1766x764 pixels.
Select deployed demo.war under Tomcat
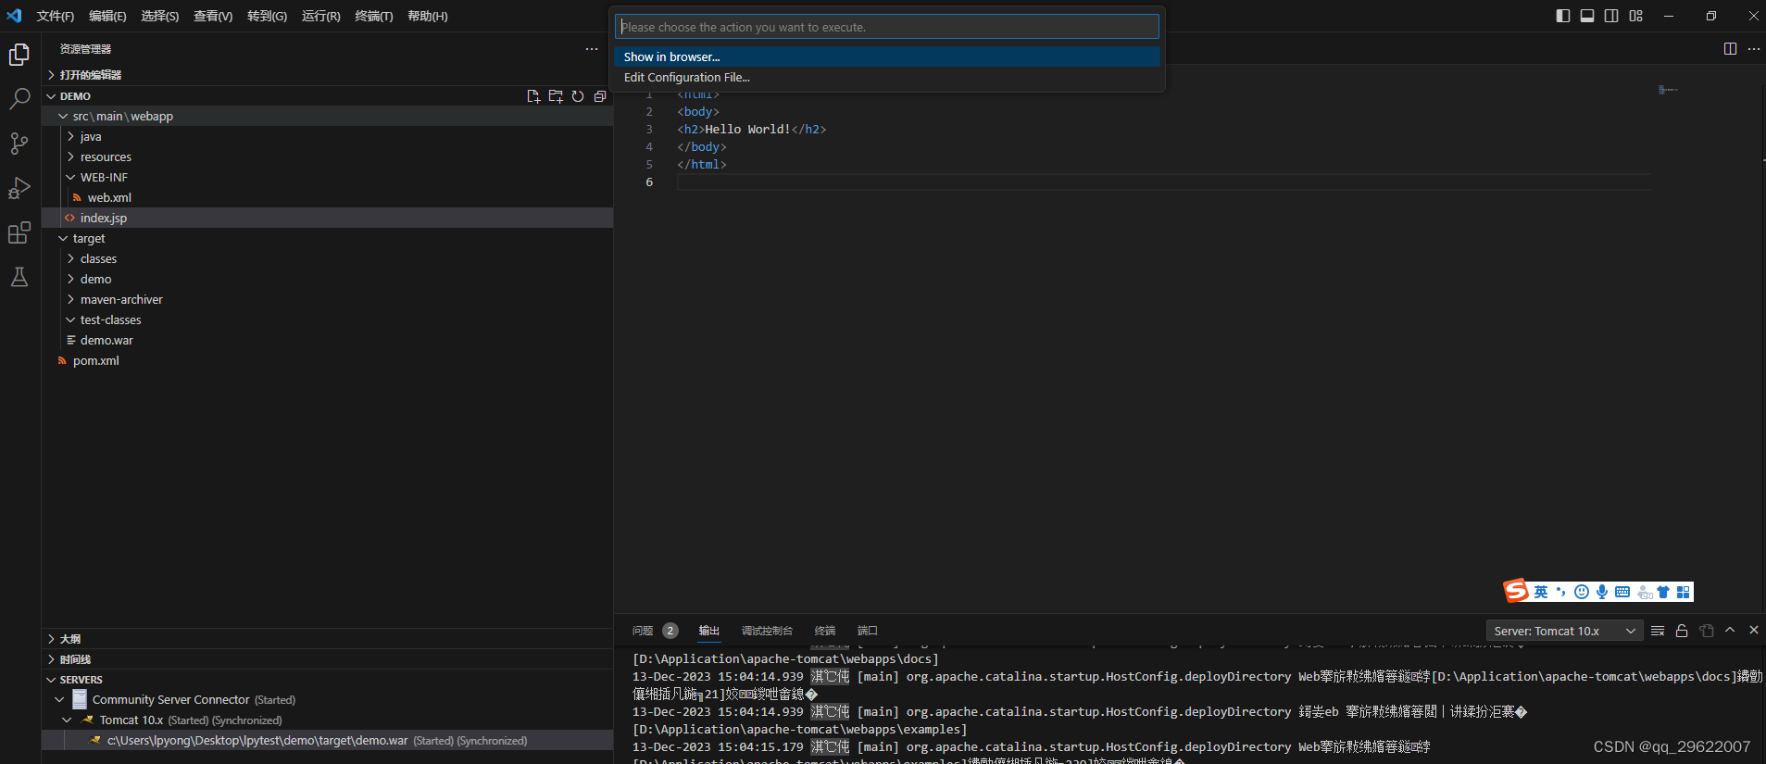click(x=328, y=741)
